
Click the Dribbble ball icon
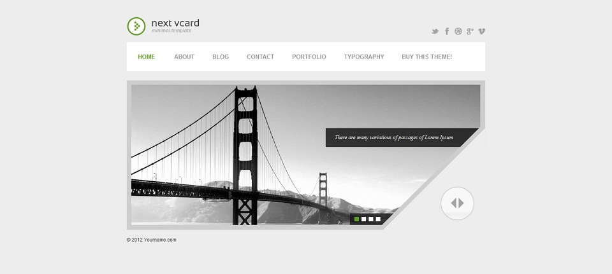pos(458,31)
